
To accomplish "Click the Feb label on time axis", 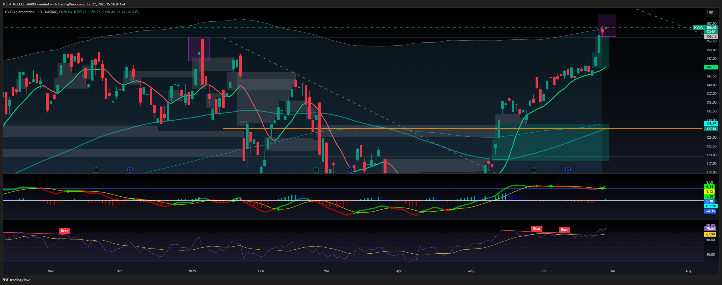I will pyautogui.click(x=261, y=271).
